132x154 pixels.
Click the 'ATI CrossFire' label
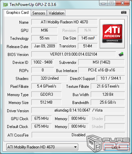click(18, 135)
